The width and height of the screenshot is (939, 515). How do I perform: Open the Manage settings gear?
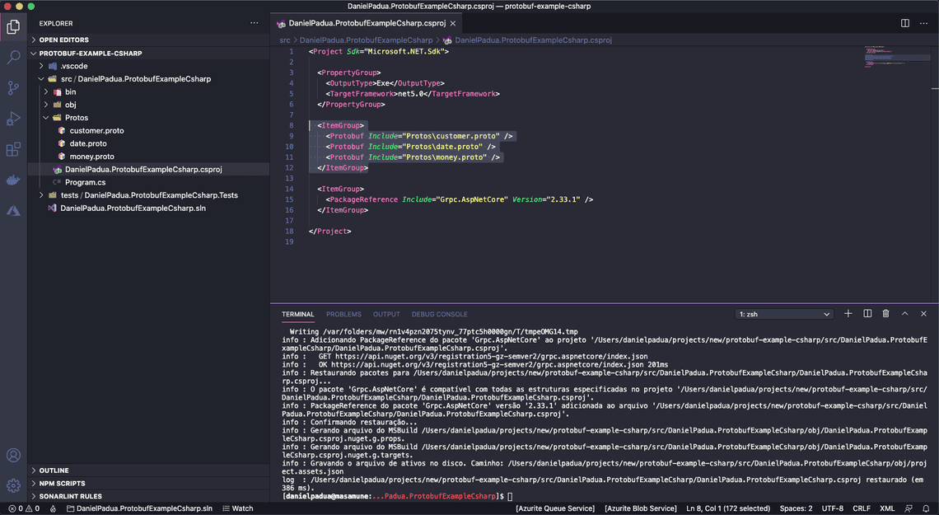pyautogui.click(x=12, y=487)
